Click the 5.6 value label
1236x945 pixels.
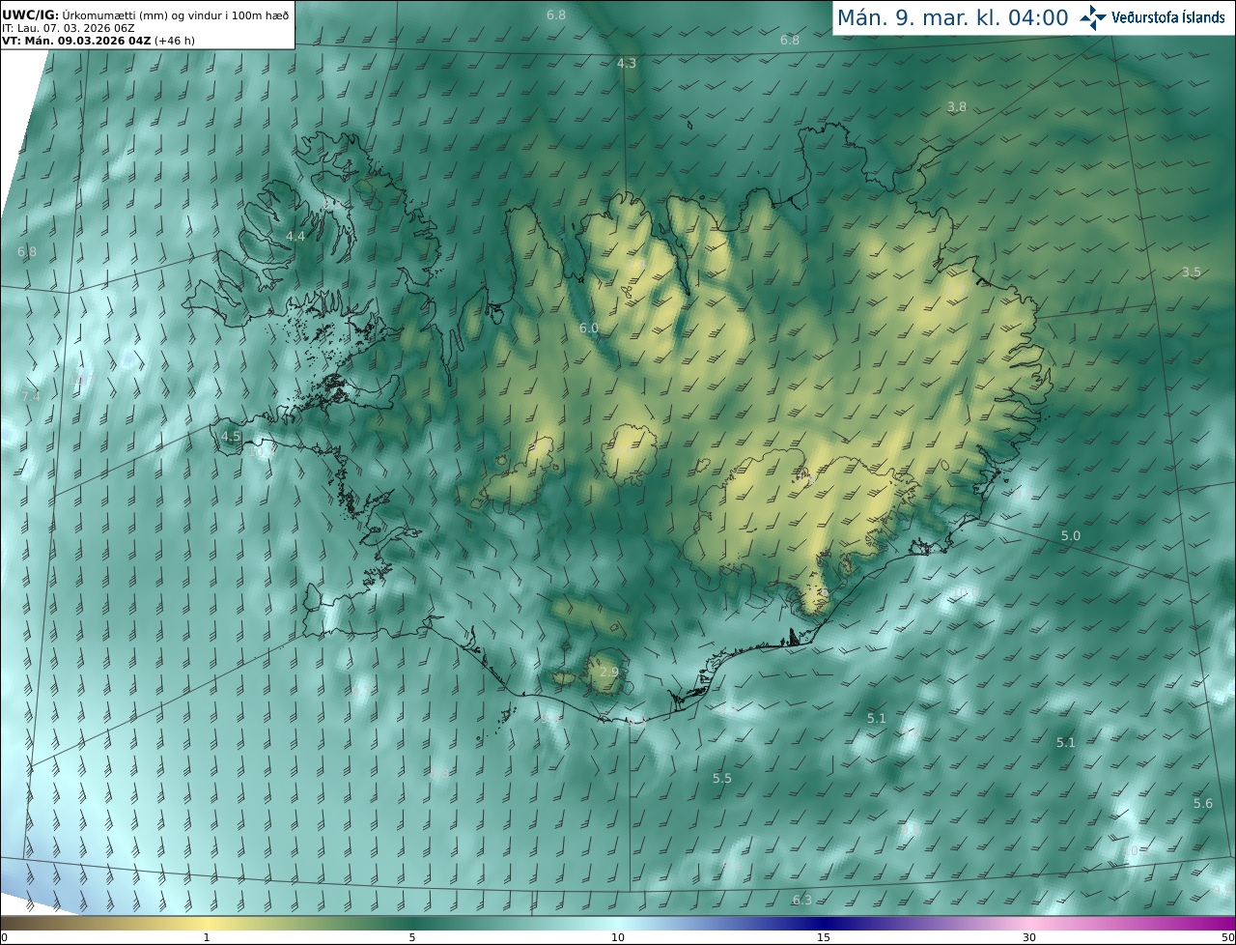[x=1203, y=804]
